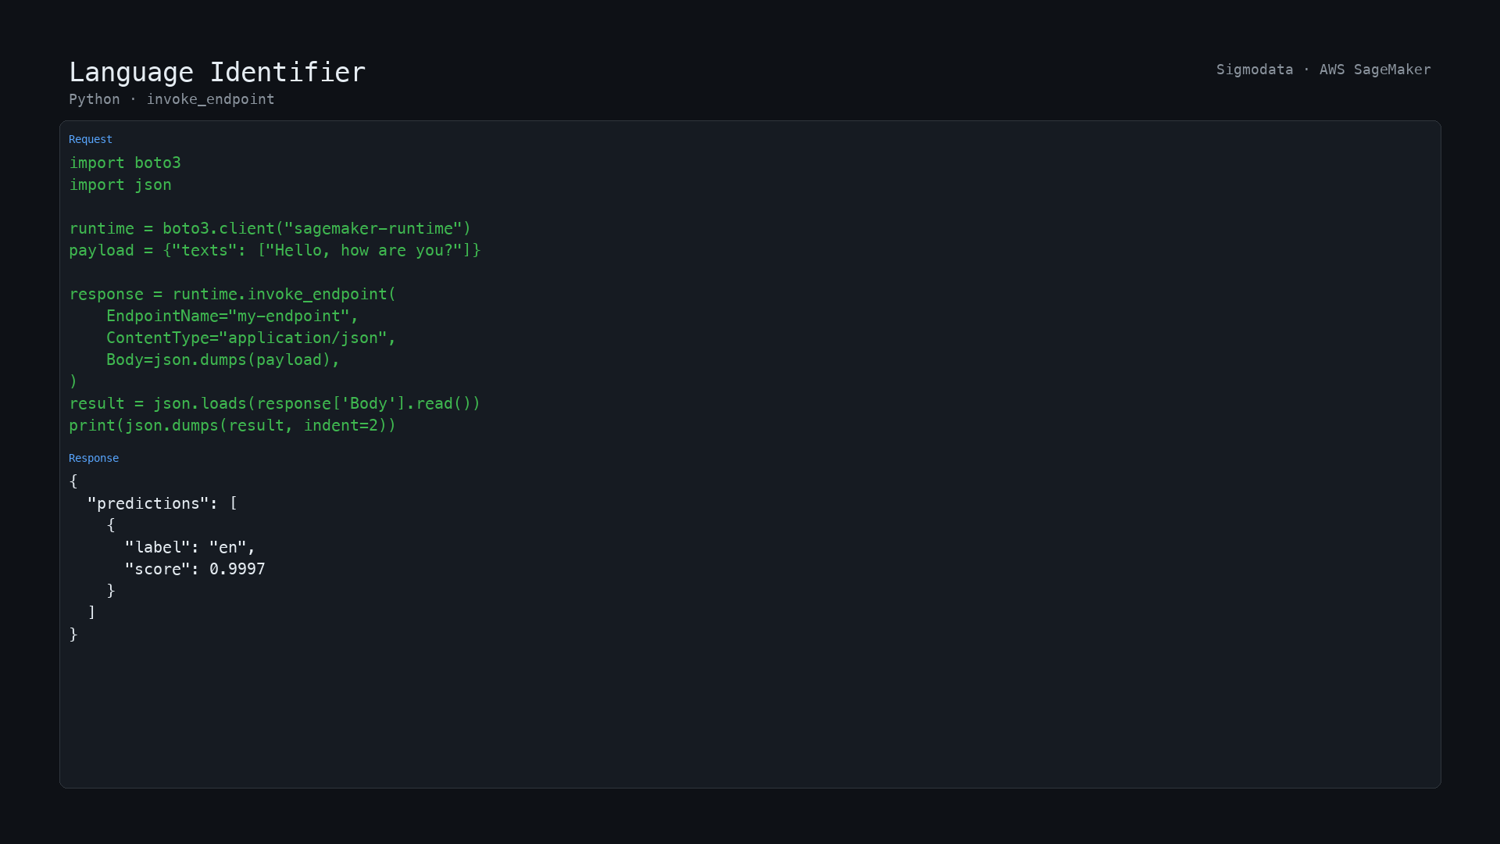The height and width of the screenshot is (844, 1500).
Task: Select the Response section label
Action: point(94,458)
